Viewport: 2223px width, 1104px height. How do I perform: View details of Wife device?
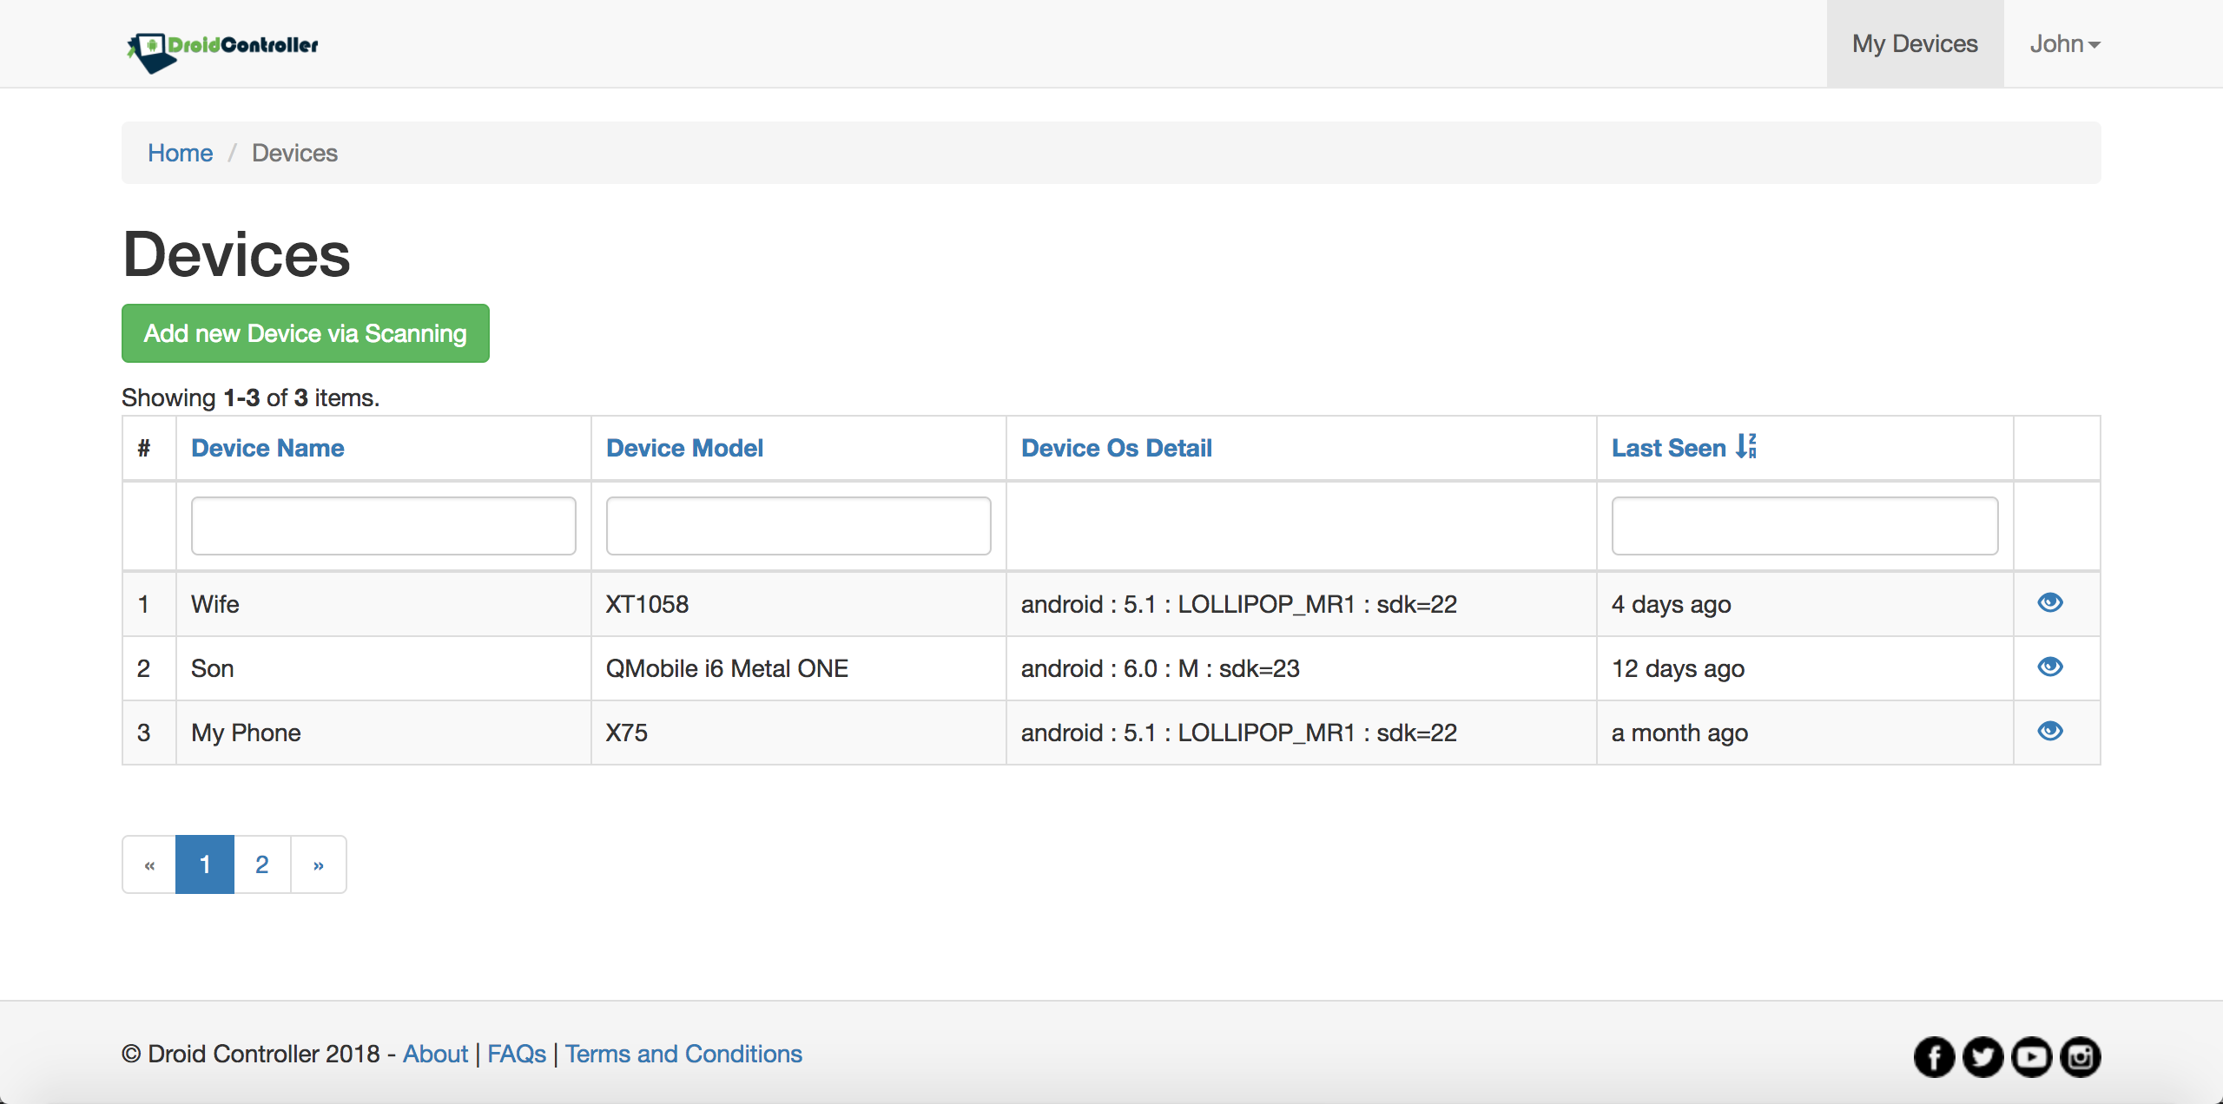click(x=2049, y=602)
